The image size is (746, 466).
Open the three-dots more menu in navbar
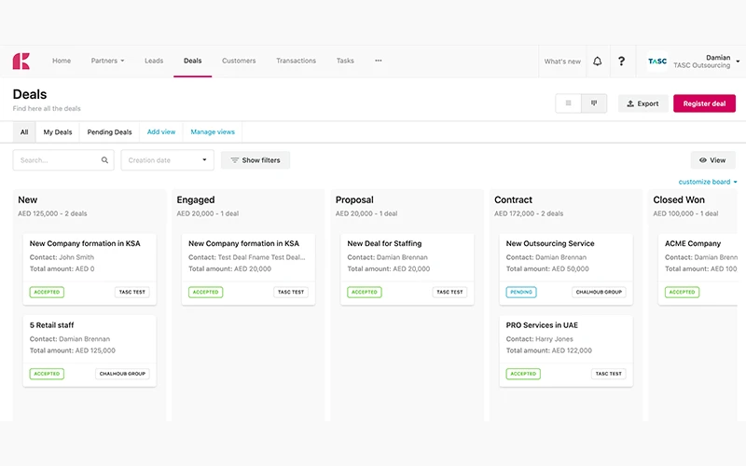tap(379, 61)
